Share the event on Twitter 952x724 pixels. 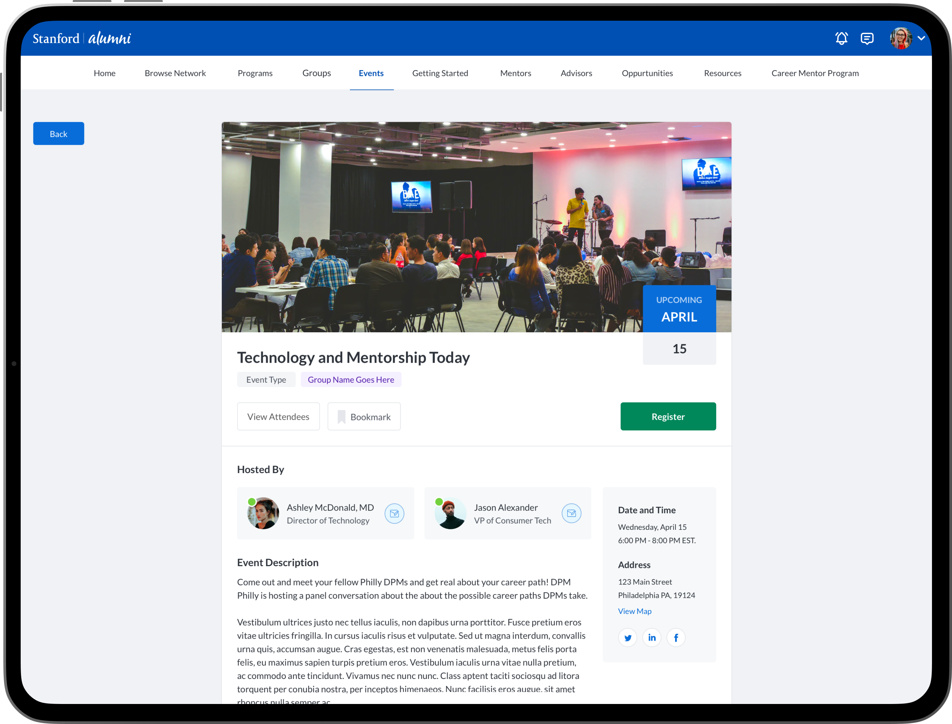[628, 637]
